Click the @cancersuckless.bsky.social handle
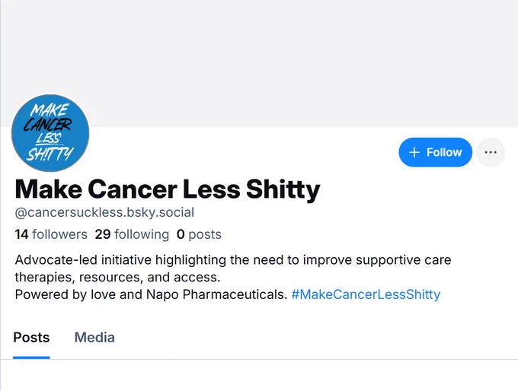518x391 pixels. click(x=104, y=212)
